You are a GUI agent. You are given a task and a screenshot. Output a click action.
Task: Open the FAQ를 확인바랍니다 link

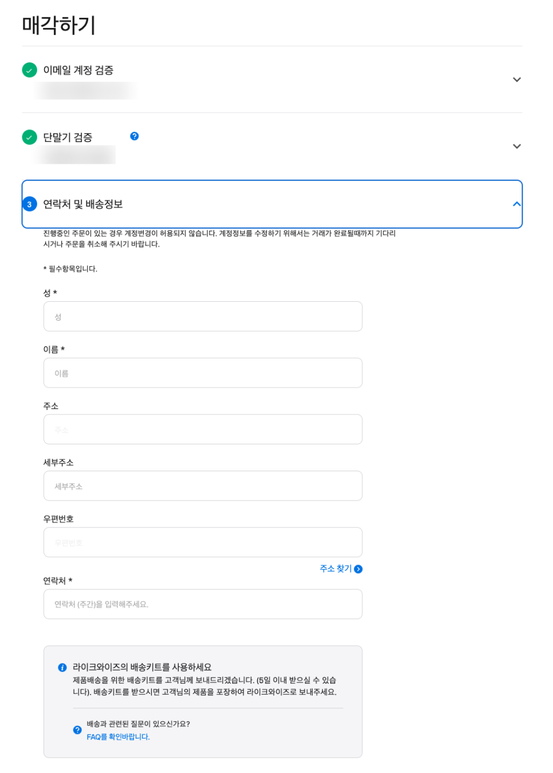click(x=118, y=737)
